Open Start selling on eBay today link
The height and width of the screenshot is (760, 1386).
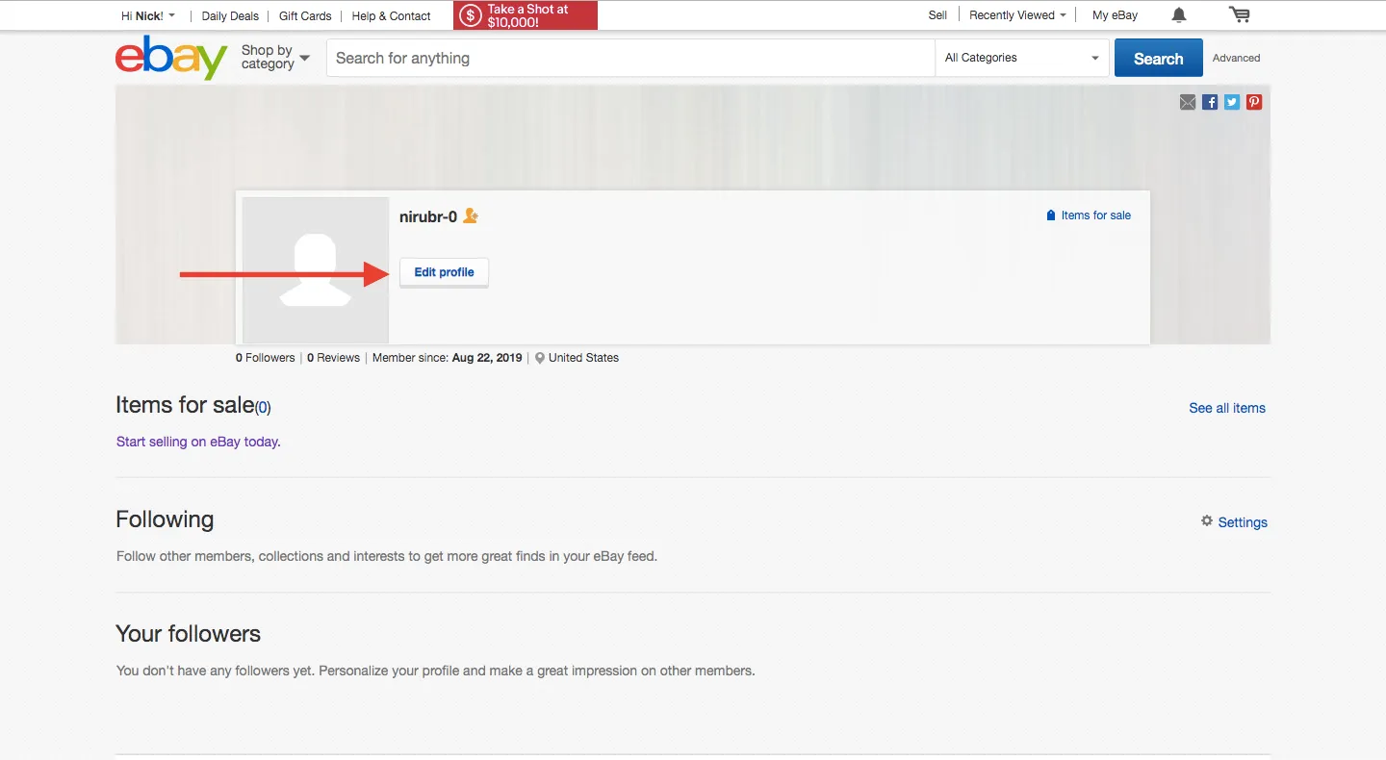tap(197, 442)
